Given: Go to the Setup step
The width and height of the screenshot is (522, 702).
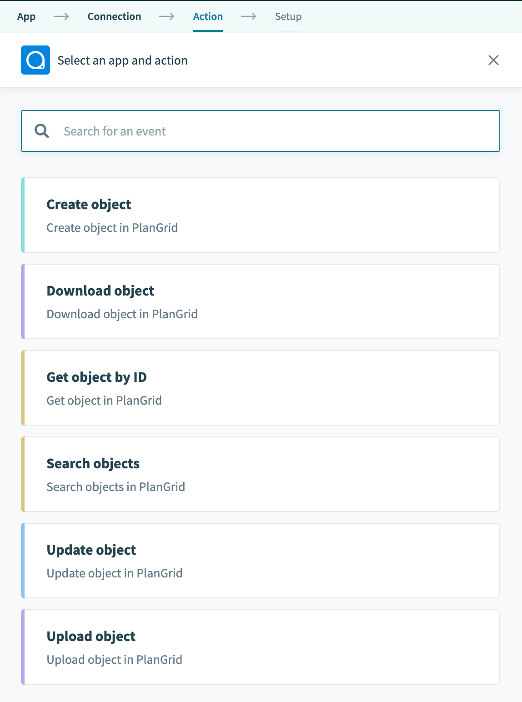Looking at the screenshot, I should 288,16.
